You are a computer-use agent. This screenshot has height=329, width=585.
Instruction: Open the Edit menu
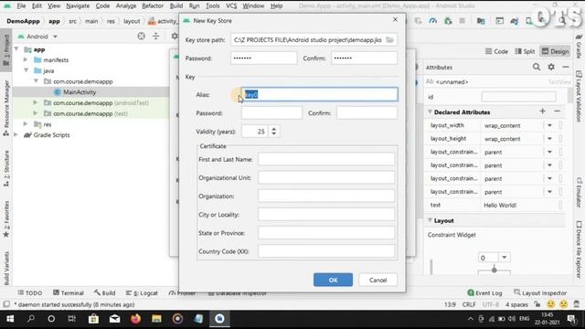point(37,6)
